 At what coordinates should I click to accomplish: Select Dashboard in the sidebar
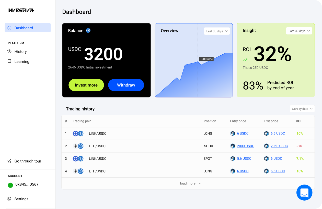tap(28, 28)
